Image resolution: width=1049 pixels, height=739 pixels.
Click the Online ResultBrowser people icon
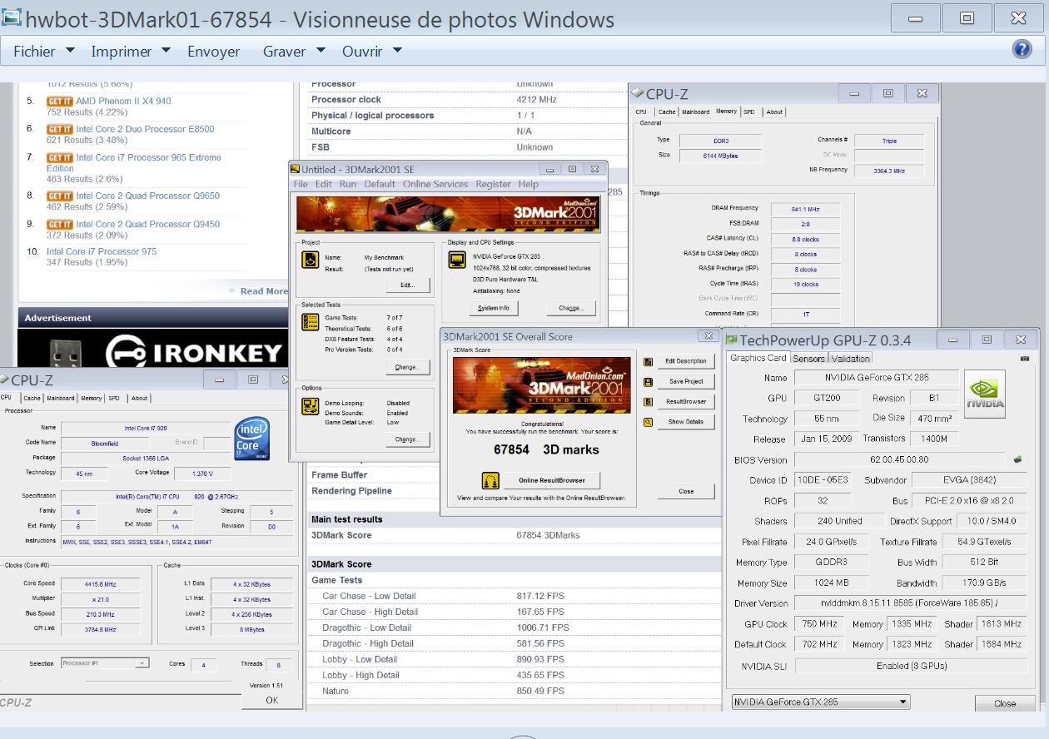coord(490,480)
